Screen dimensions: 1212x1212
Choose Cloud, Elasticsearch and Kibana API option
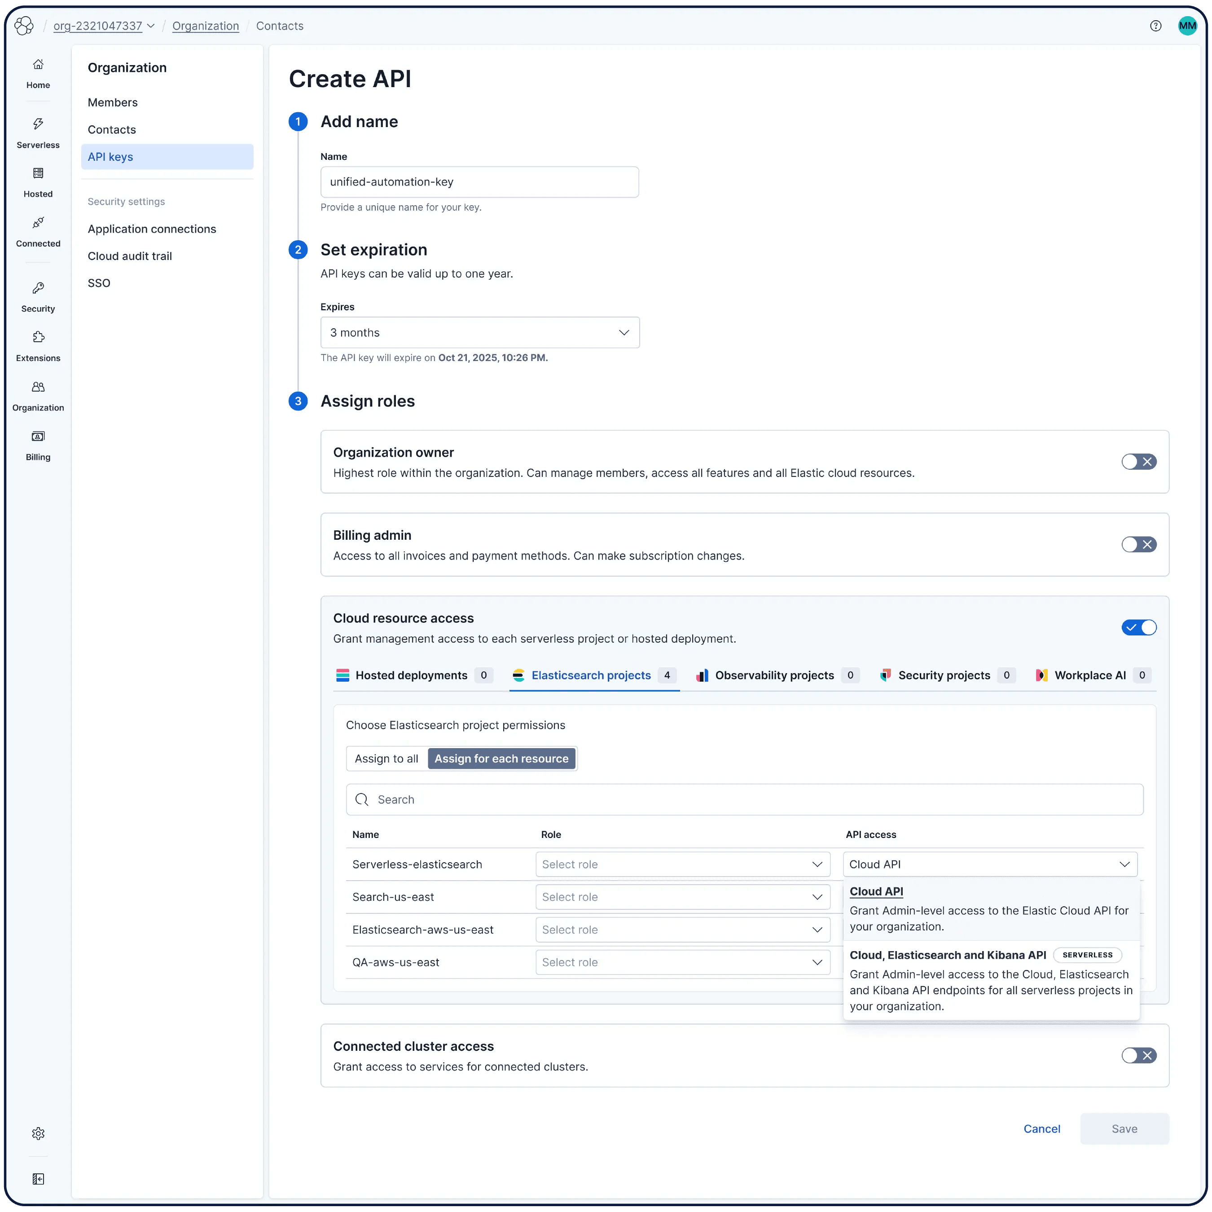(991, 980)
